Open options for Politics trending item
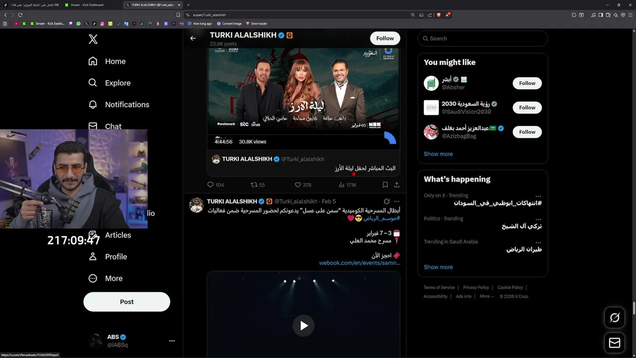This screenshot has height=358, width=636. point(538,219)
